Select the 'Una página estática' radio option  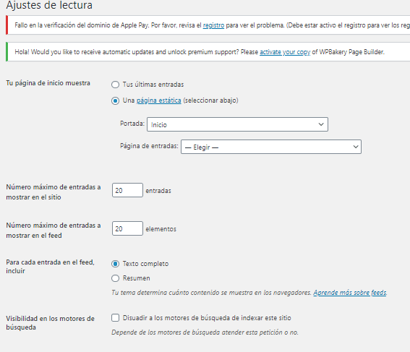coord(115,101)
